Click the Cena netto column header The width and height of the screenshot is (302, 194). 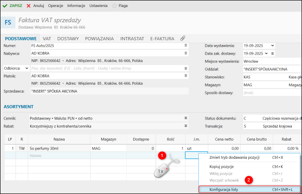point(224,139)
